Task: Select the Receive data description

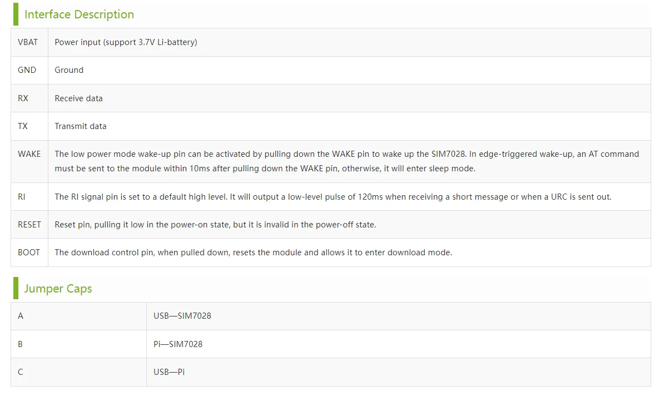Action: [x=78, y=98]
